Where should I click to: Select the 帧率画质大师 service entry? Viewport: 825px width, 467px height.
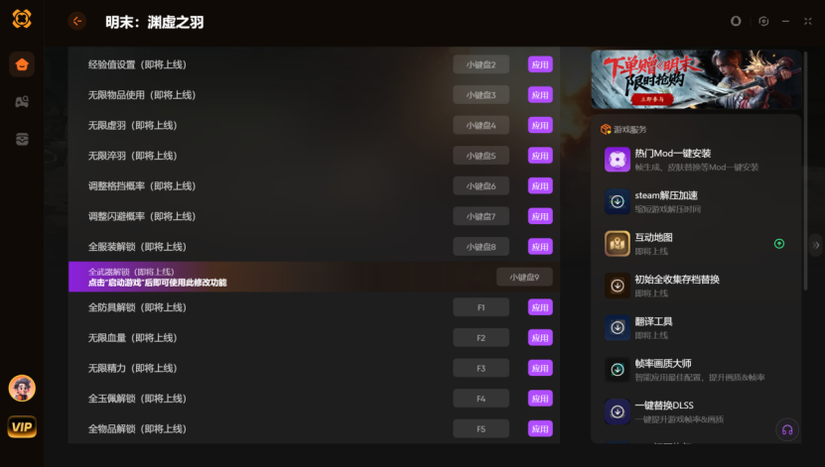click(x=696, y=369)
